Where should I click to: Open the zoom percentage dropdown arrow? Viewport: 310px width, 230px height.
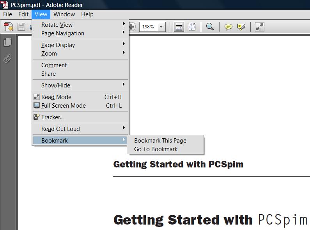(161, 26)
